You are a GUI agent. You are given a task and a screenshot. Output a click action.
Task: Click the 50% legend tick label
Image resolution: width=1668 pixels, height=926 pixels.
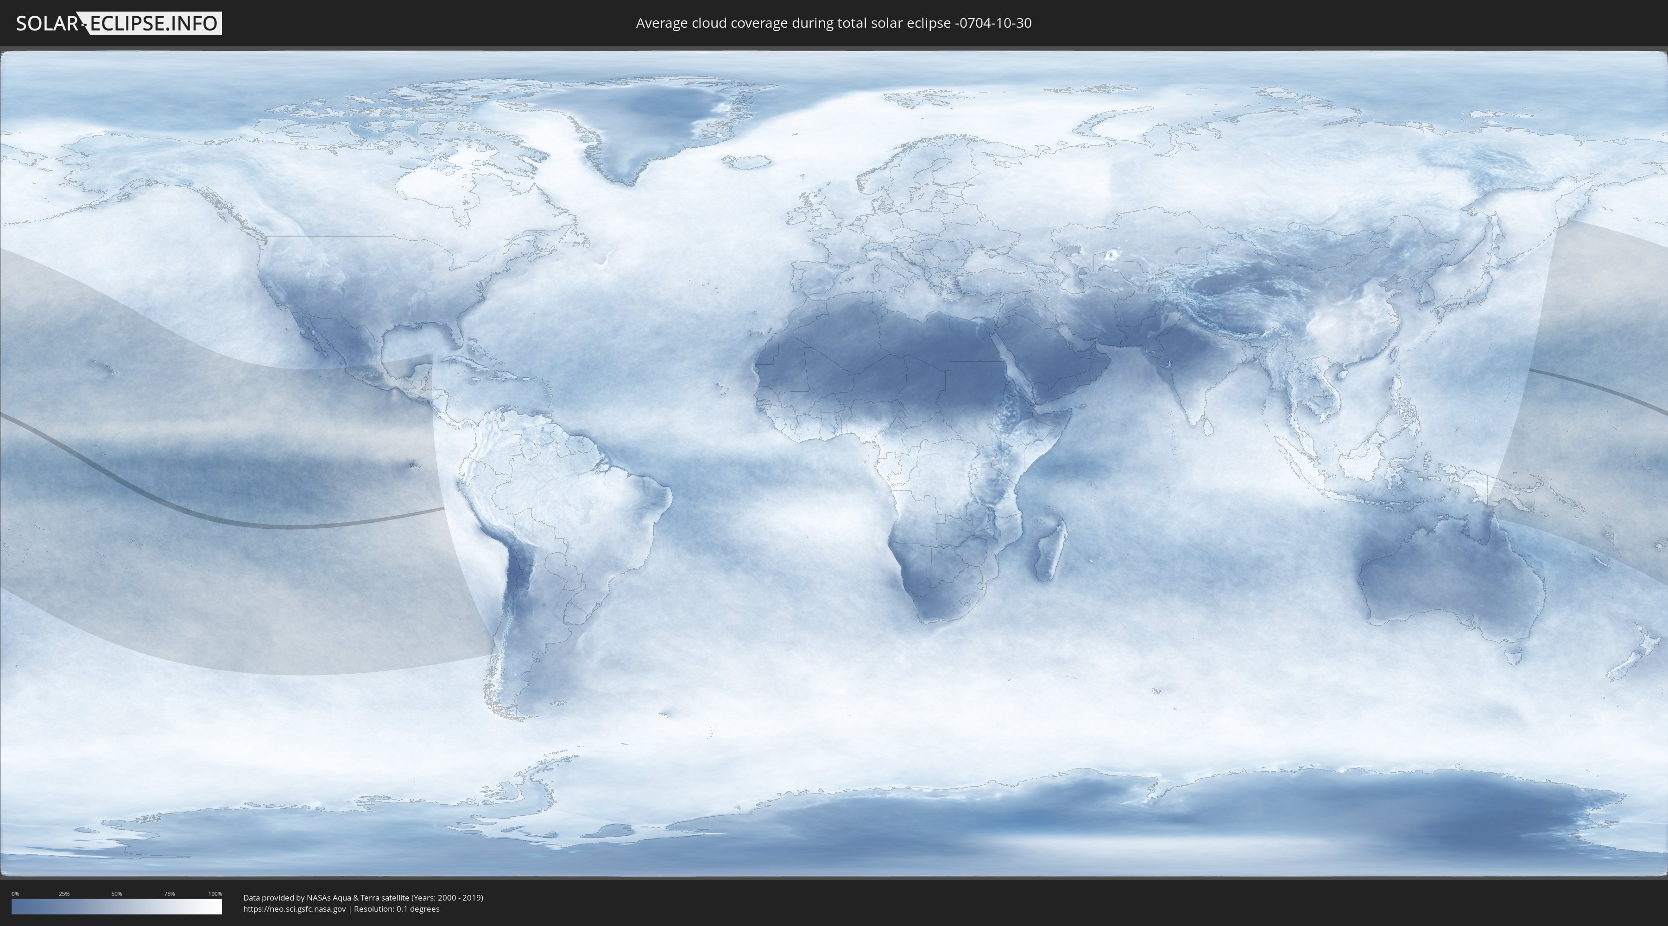click(117, 894)
